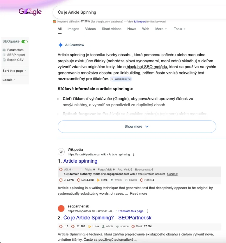View source for the Wikipedia result
Viewport: 226px width, 243px height.
click(x=131, y=180)
